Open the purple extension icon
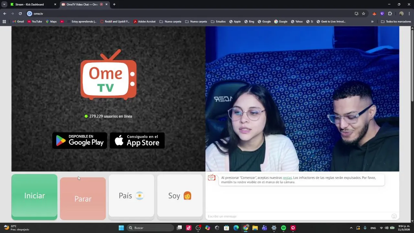 pyautogui.click(x=382, y=14)
